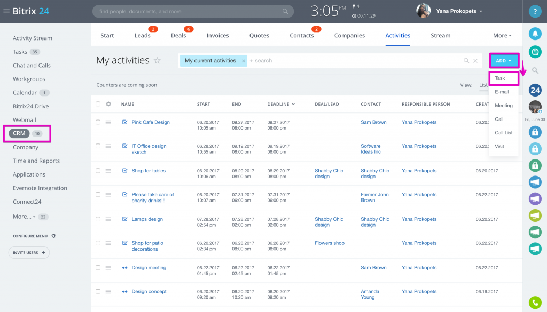
Task: Check the Shop for tables row checkbox
Action: [x=98, y=171]
